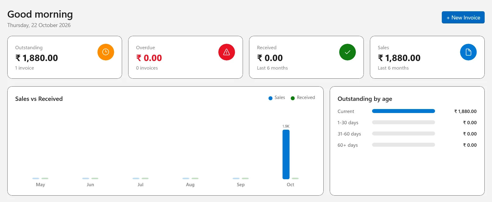
Task: Click 'Last 6 months' under Sales card
Action: [393, 68]
